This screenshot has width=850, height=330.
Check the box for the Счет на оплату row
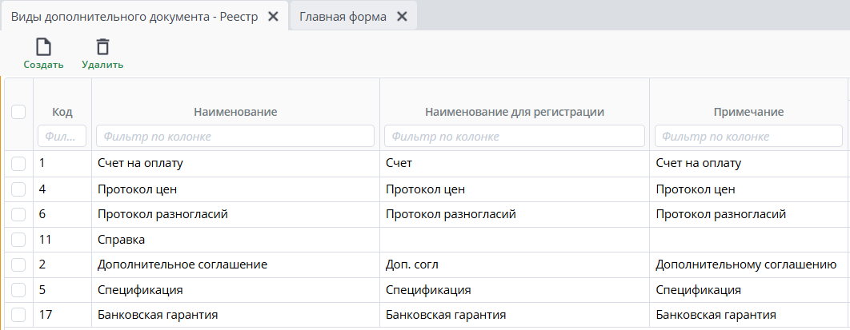(18, 163)
